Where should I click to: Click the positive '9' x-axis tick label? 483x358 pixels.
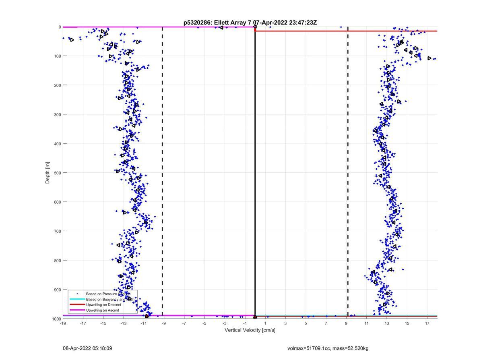click(x=346, y=323)
